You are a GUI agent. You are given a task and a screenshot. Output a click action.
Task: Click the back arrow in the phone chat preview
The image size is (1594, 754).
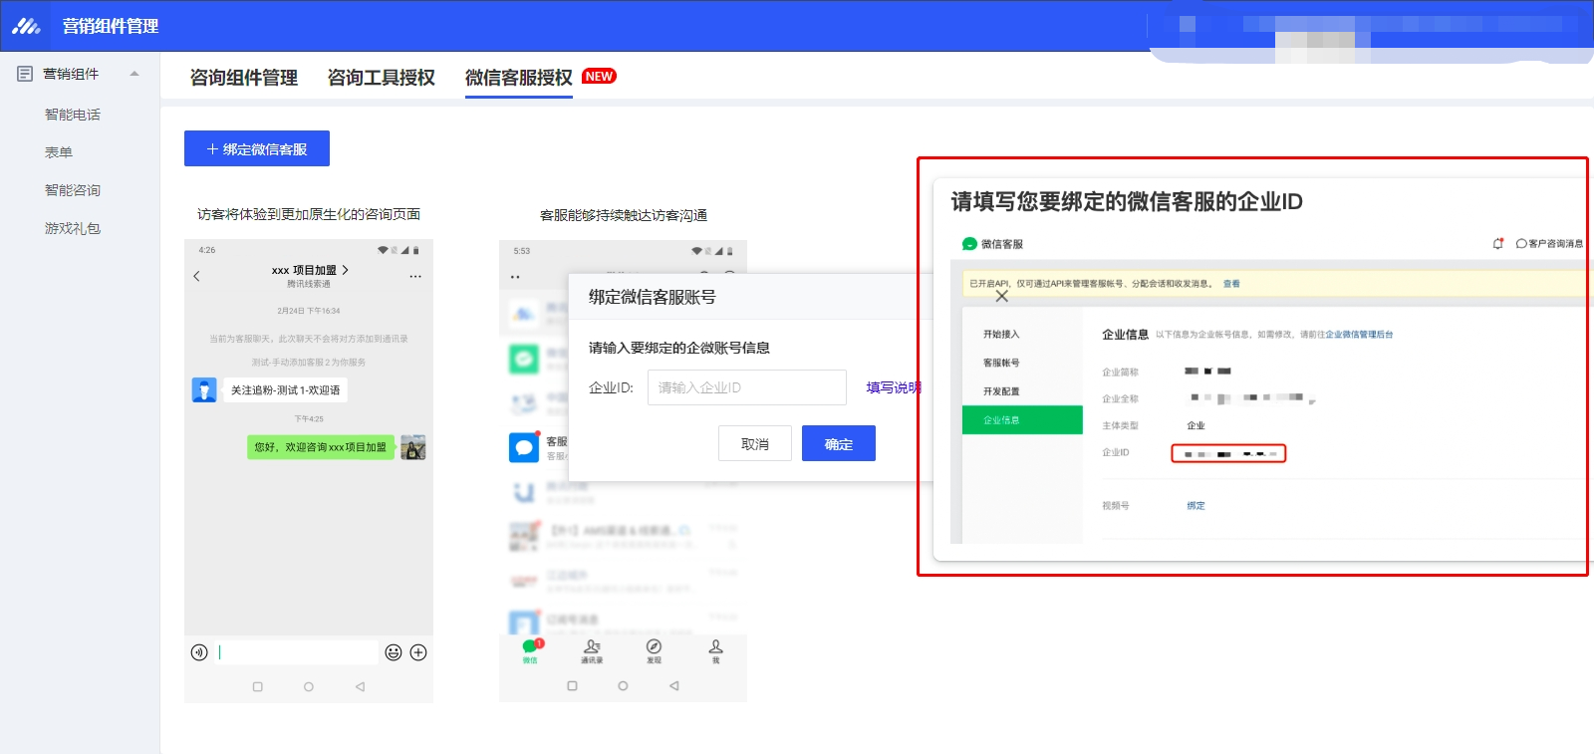click(x=196, y=276)
